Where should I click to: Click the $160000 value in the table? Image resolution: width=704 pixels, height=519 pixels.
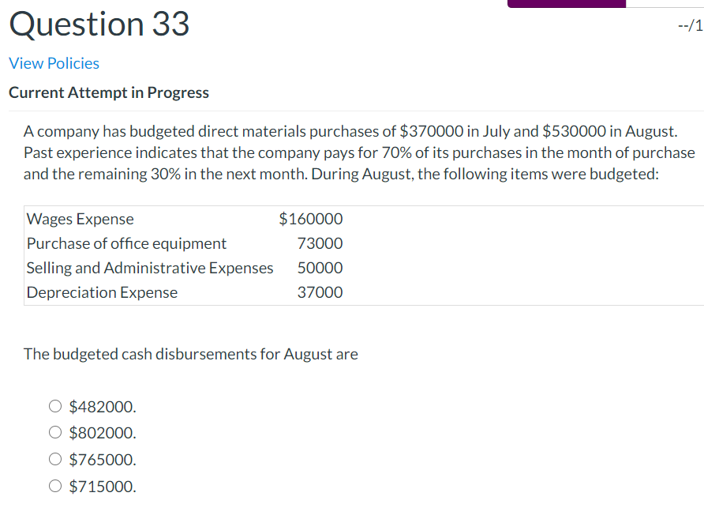[x=311, y=219]
